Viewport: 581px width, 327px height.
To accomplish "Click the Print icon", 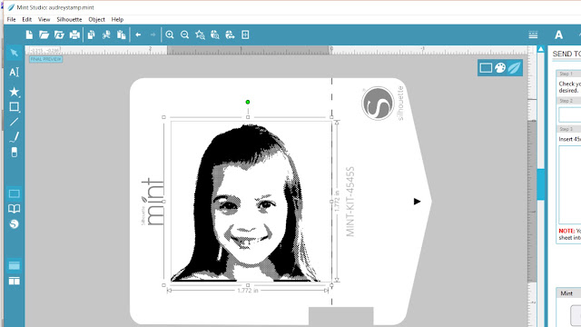I will (74, 35).
